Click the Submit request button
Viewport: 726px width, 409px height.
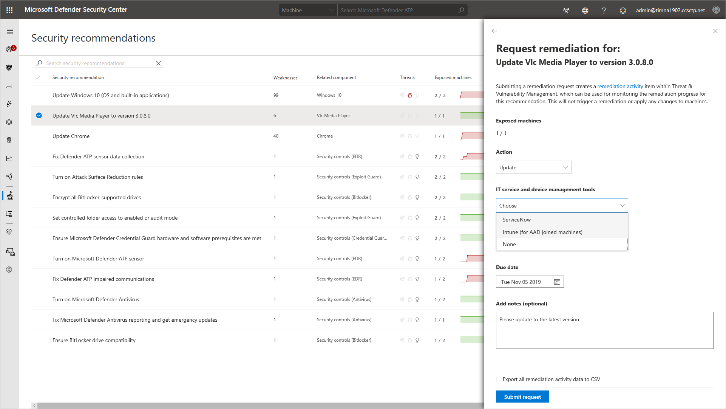click(x=522, y=397)
